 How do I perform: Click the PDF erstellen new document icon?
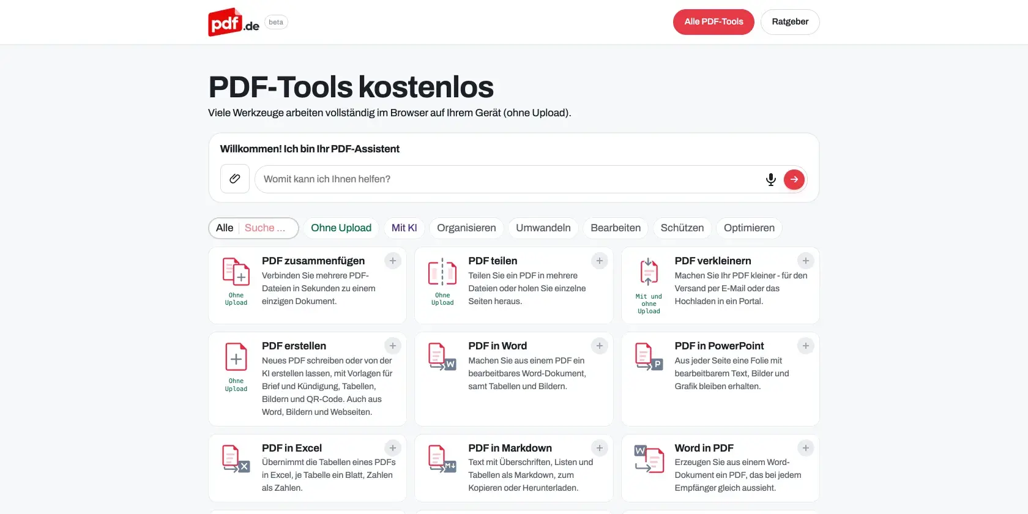(236, 357)
